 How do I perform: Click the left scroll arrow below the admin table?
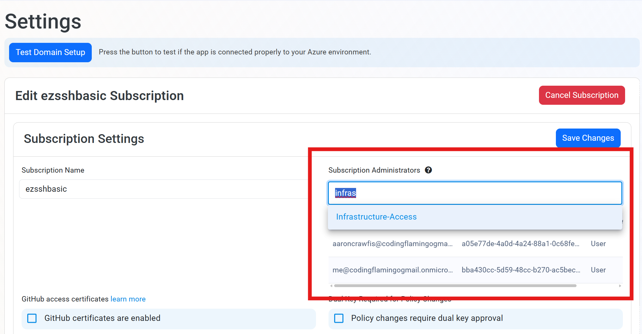point(331,286)
